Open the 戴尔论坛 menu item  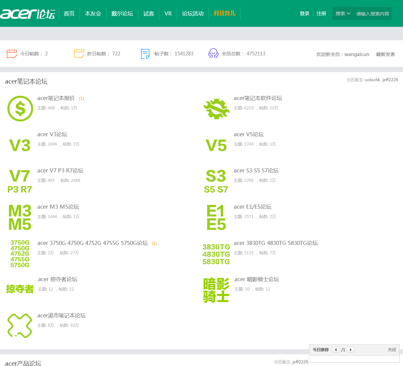click(122, 13)
